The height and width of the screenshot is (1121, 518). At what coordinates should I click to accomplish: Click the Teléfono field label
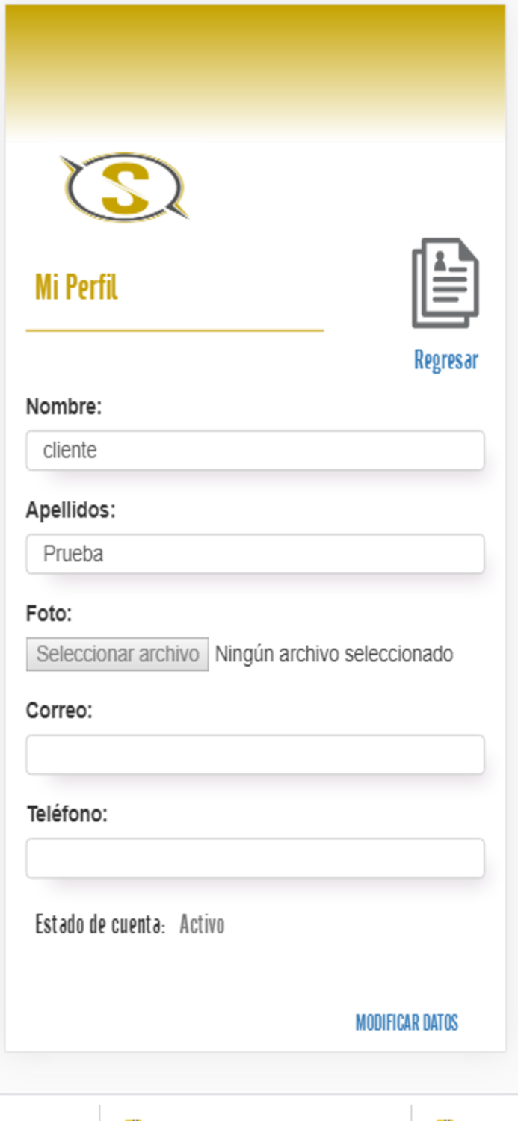click(x=67, y=813)
